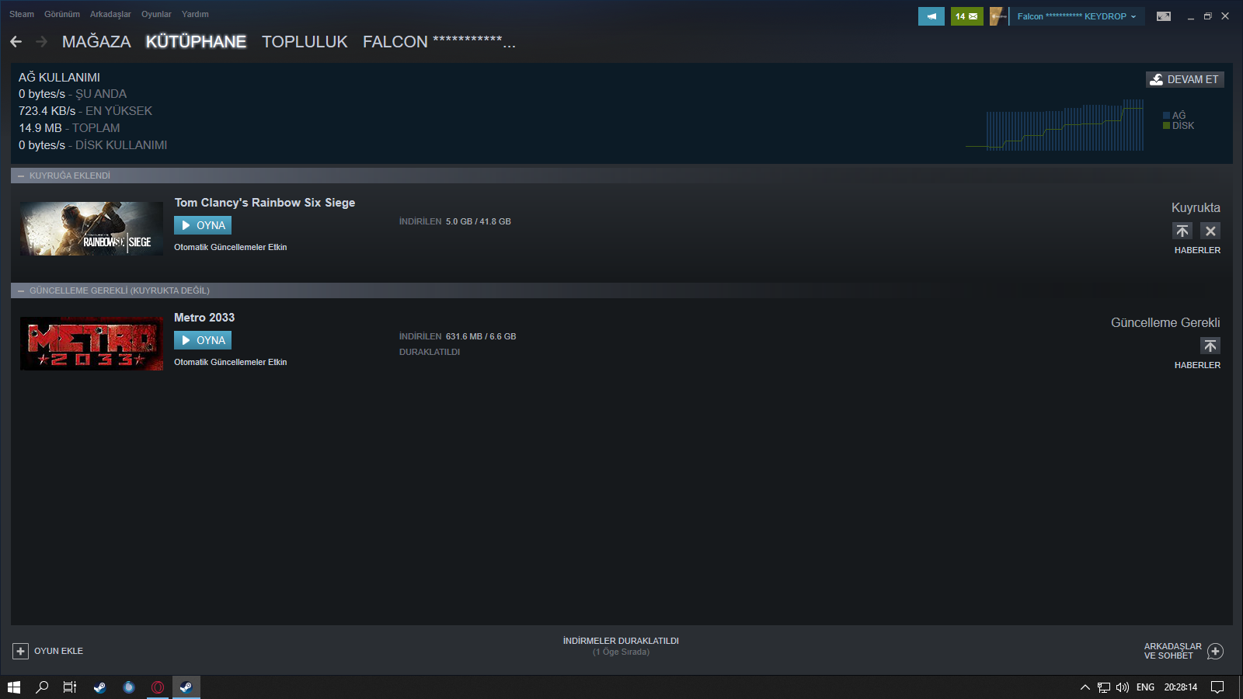
Task: Switch to the MAĞAZA tab
Action: [96, 42]
